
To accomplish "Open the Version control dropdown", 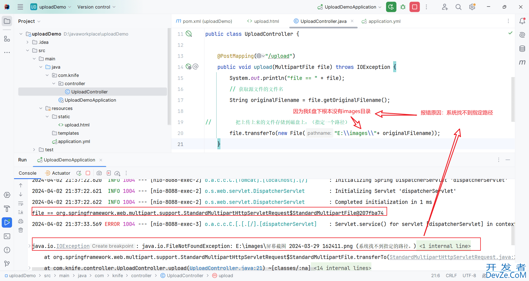I will 96,7.
